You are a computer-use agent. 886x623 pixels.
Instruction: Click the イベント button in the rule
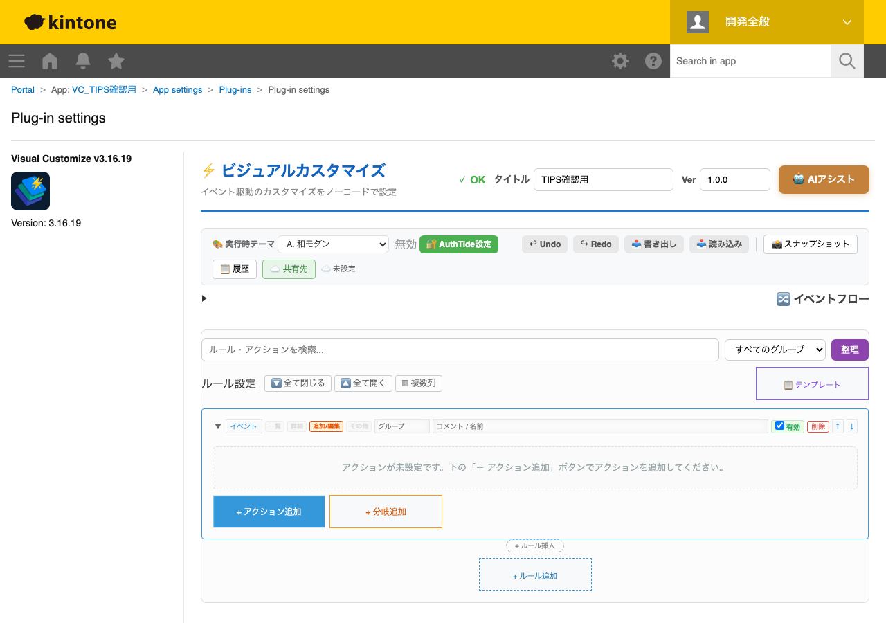point(244,426)
